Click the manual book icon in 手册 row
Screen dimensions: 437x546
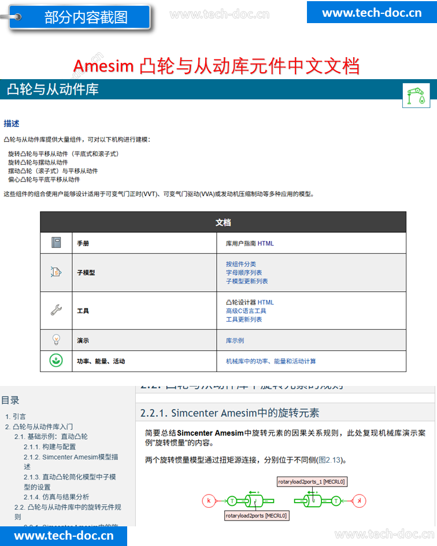click(x=56, y=242)
